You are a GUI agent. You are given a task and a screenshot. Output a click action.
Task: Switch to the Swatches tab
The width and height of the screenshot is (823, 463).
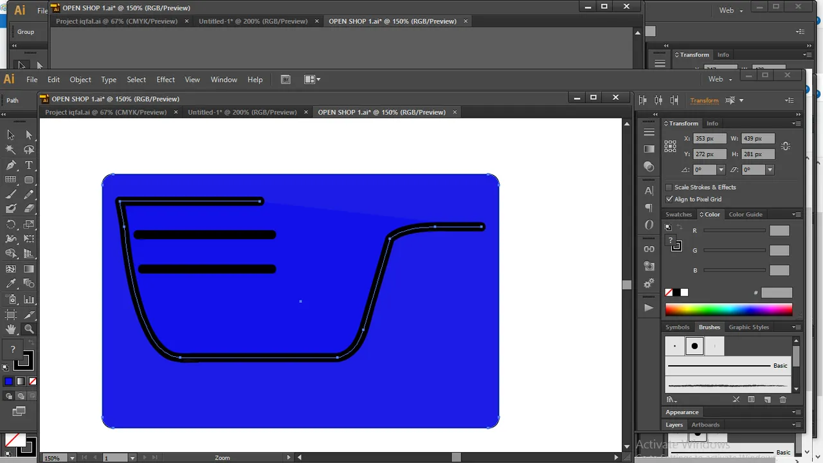pos(678,215)
